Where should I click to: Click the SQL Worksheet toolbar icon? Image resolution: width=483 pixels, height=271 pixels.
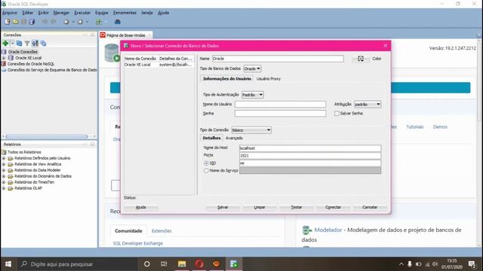point(99,22)
